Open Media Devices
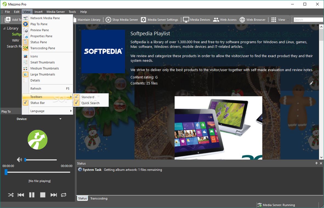Viewport: 324px width, 208px height. [197, 20]
